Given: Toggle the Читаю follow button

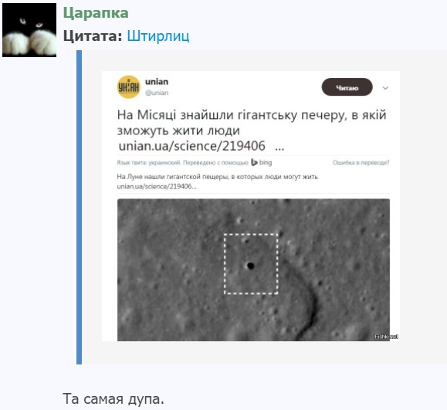Looking at the screenshot, I should 347,87.
